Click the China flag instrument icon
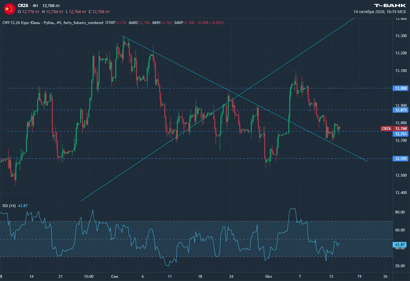 click(x=9, y=9)
